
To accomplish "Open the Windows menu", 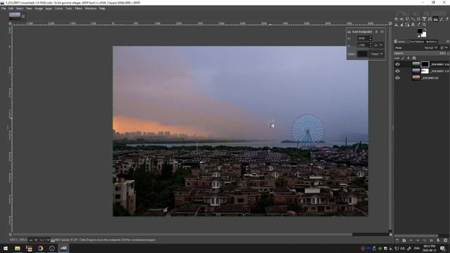I will (91, 8).
